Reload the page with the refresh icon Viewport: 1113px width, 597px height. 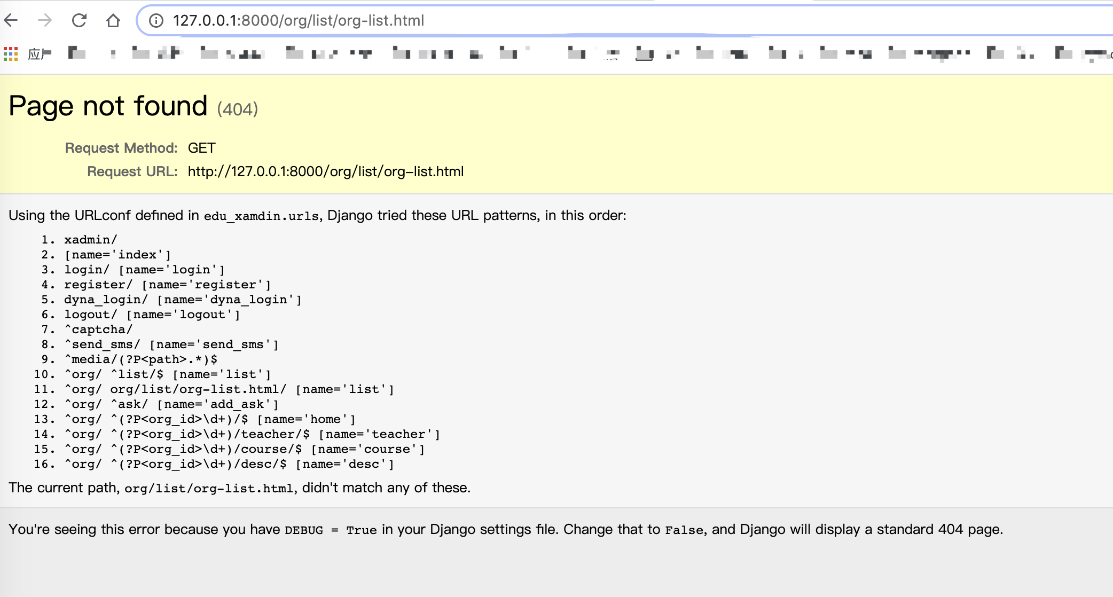[x=79, y=20]
